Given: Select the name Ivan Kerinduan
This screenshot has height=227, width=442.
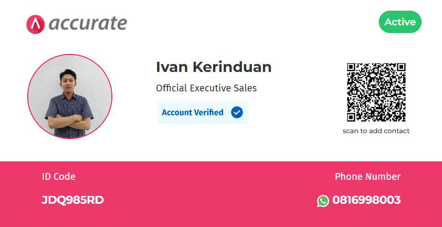Looking at the screenshot, I should [x=213, y=67].
